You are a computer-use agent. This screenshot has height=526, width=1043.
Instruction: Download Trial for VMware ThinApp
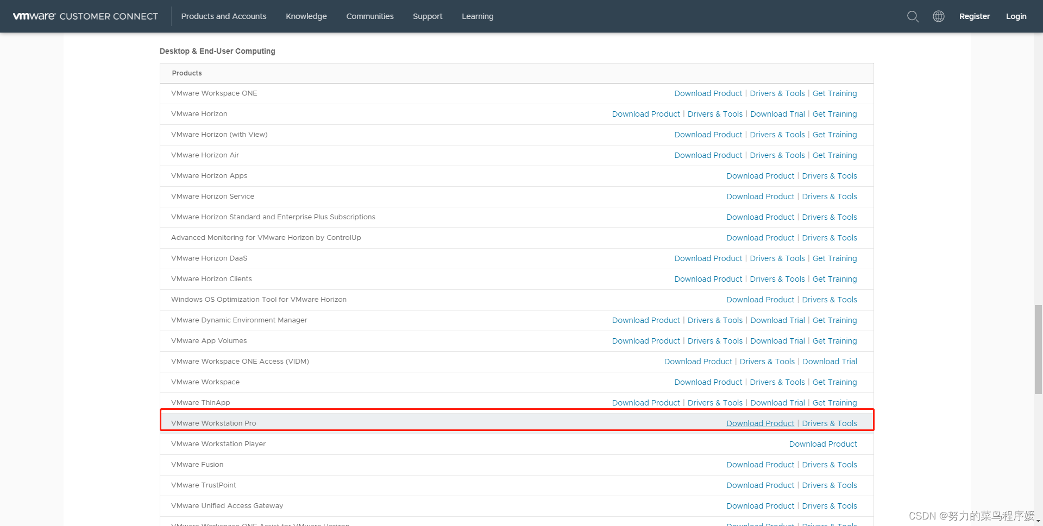[x=777, y=403]
